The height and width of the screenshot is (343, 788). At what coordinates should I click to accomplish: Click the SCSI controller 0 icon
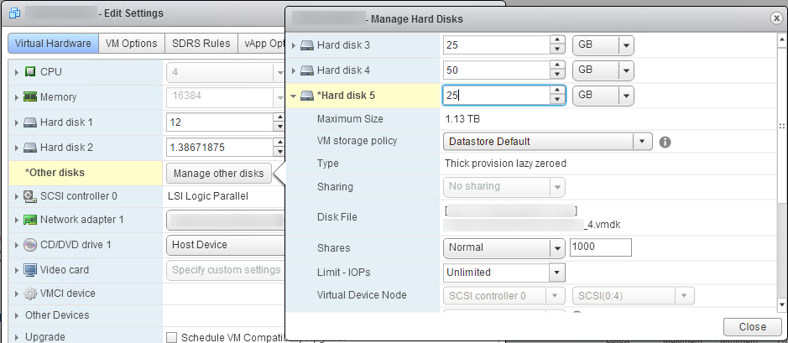(x=30, y=196)
